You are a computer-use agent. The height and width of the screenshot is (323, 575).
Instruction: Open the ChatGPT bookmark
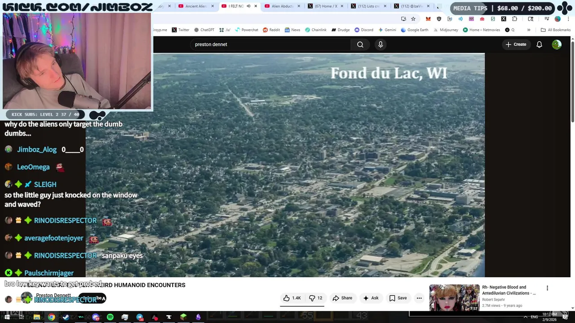[204, 30]
